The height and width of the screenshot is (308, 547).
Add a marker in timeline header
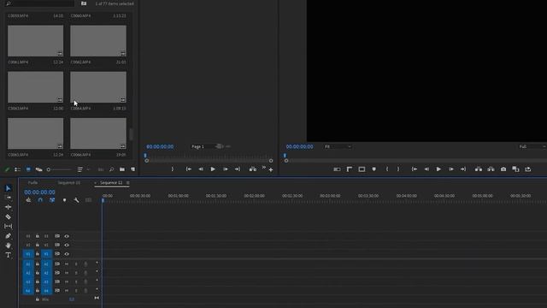65,200
